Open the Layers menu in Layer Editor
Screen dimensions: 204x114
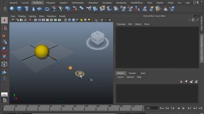click(x=120, y=77)
